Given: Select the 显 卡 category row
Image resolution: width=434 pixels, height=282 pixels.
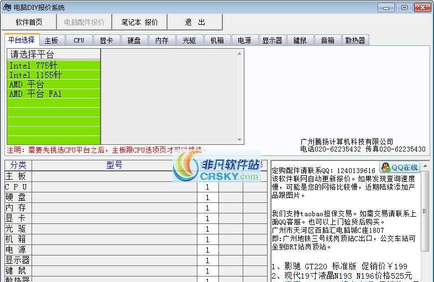Looking at the screenshot, I should click(18, 218).
